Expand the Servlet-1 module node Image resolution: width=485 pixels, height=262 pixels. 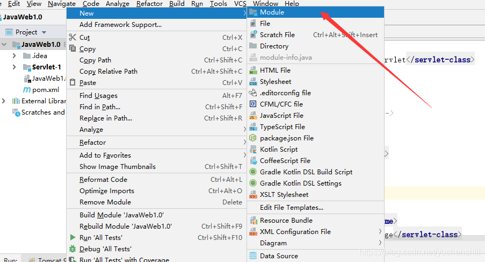[14, 67]
